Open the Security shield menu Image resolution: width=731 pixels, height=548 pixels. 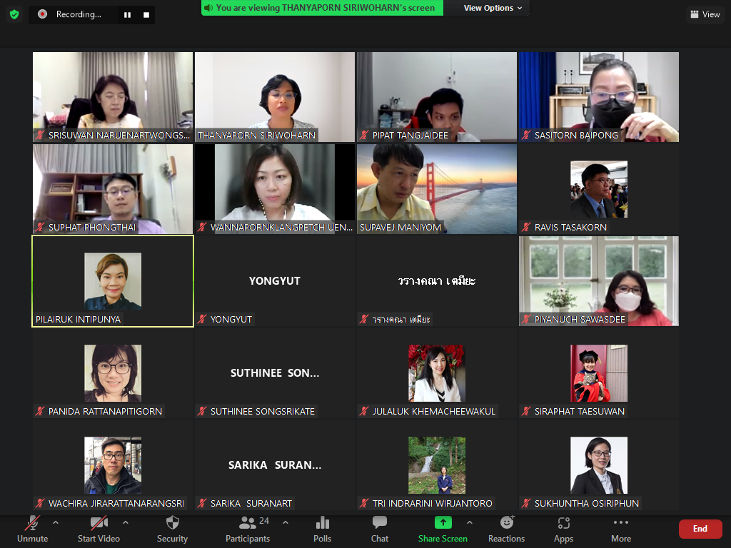[x=173, y=529]
